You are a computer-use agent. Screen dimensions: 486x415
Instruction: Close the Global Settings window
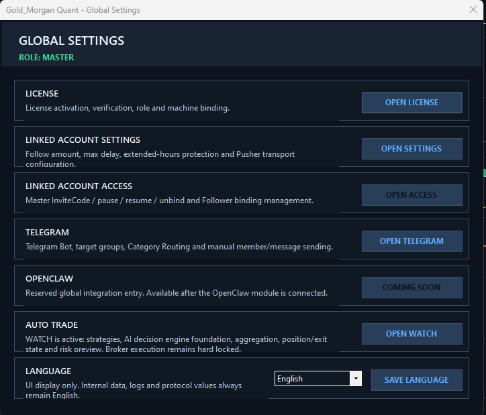(473, 9)
